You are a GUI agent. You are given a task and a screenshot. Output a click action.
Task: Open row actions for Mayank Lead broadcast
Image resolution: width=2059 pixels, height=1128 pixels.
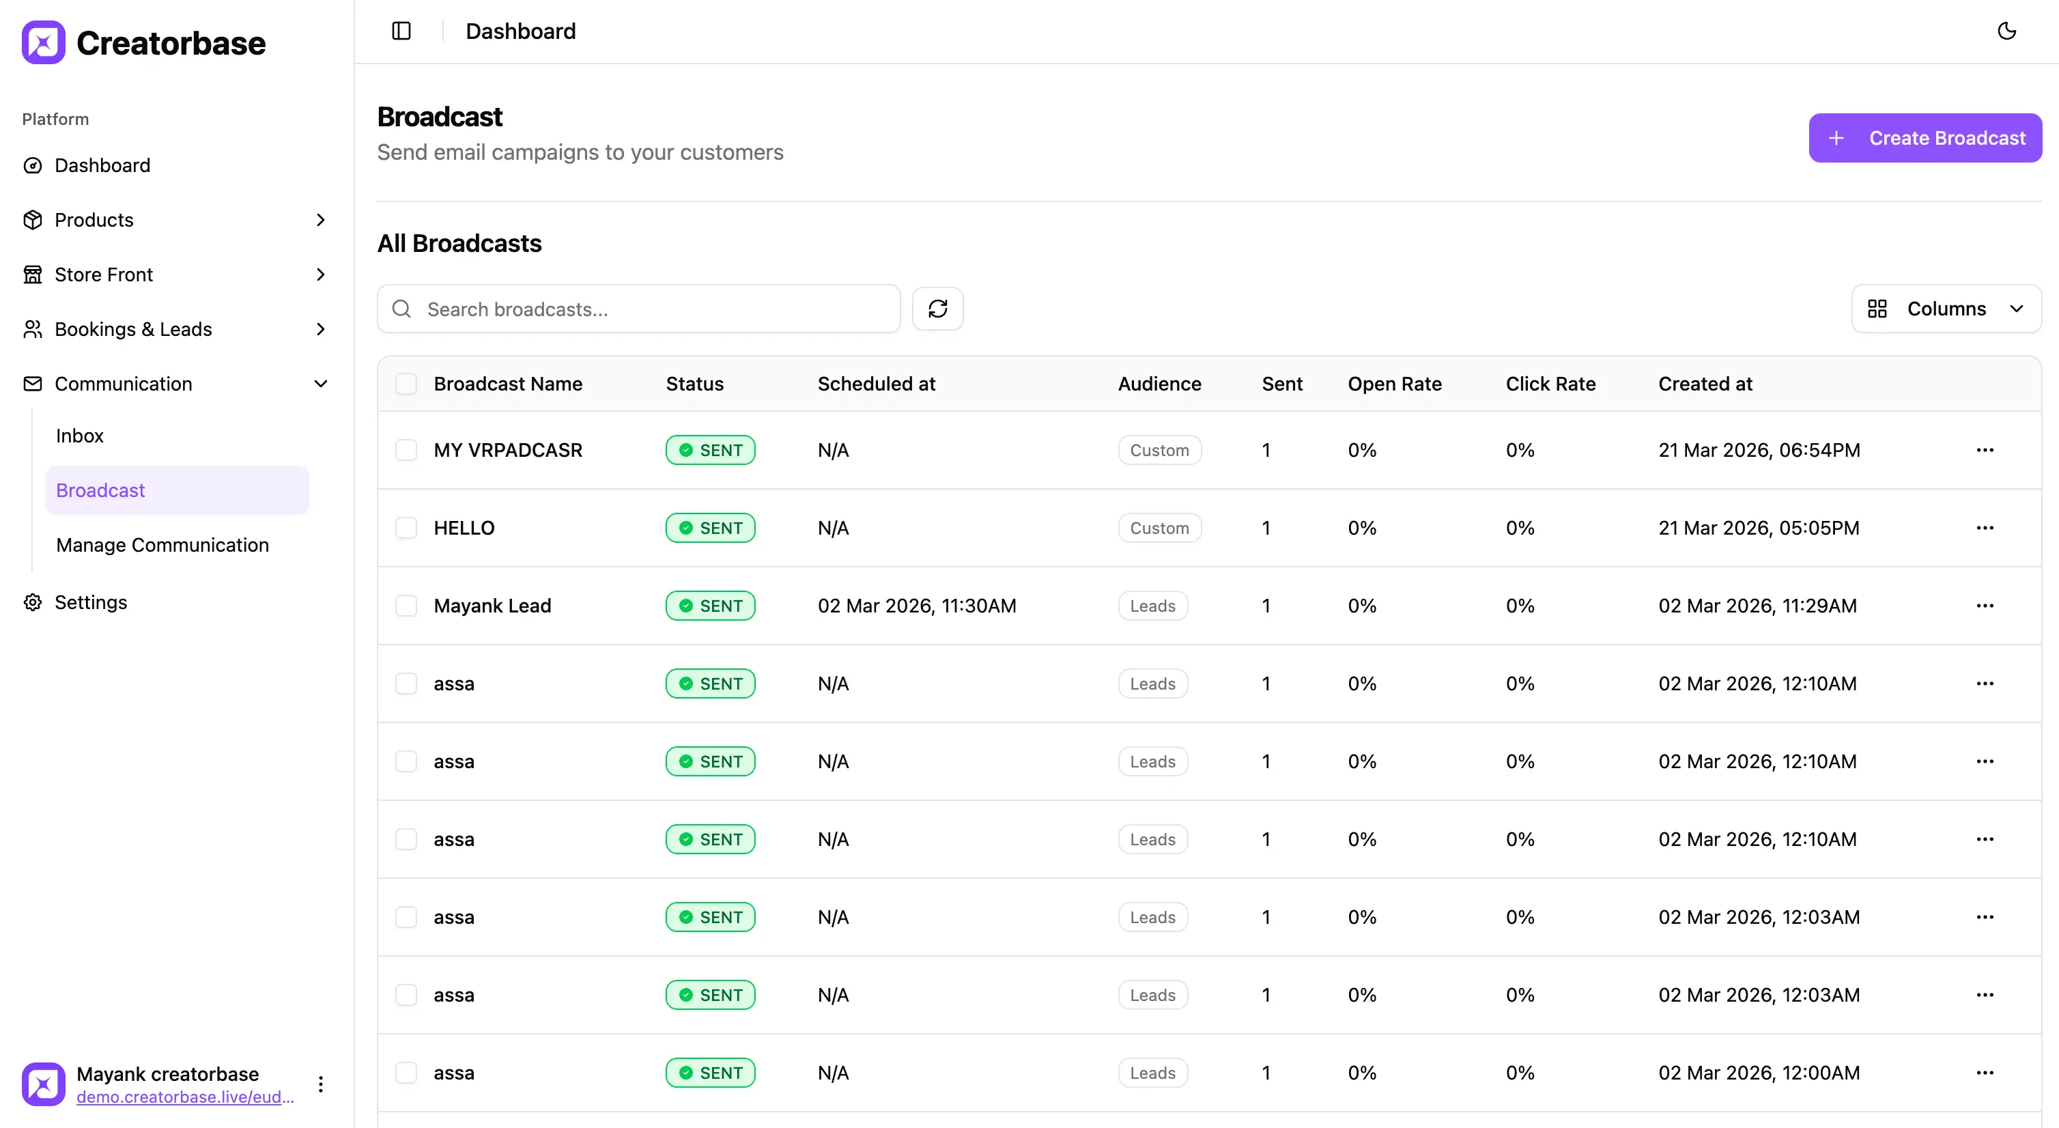click(1985, 606)
